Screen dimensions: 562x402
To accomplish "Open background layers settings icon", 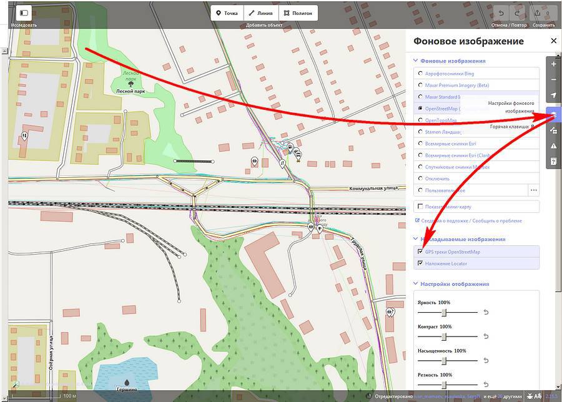I will click(x=553, y=114).
